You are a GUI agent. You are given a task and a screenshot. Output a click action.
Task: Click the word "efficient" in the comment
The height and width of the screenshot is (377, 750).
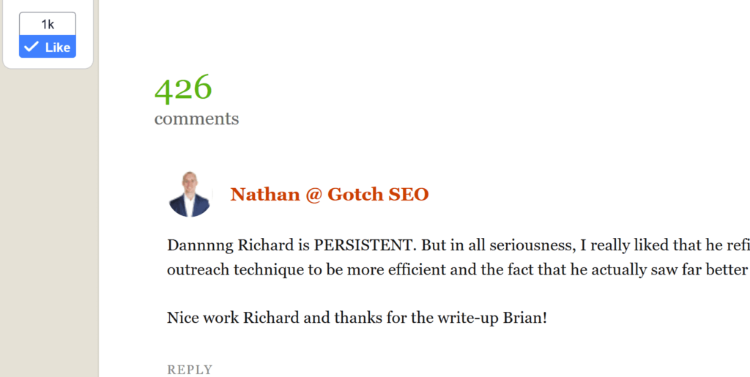[411, 269]
